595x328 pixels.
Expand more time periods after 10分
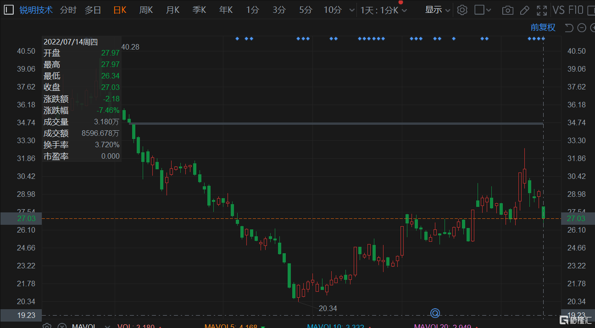[x=352, y=10]
